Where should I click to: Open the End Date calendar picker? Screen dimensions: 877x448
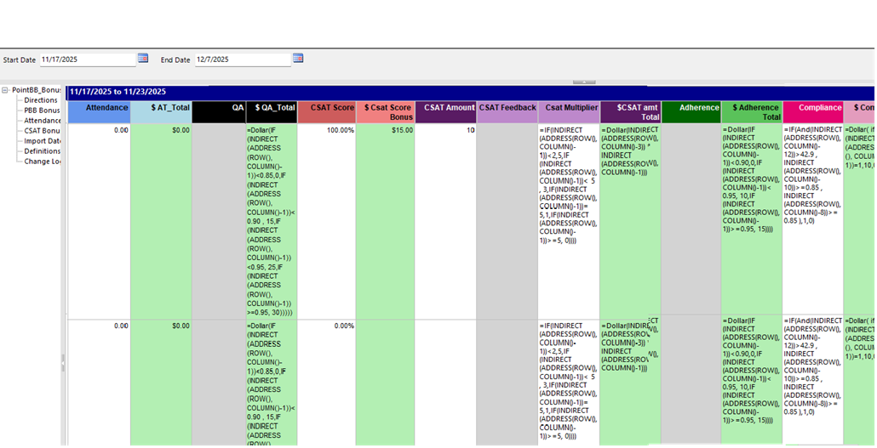297,58
